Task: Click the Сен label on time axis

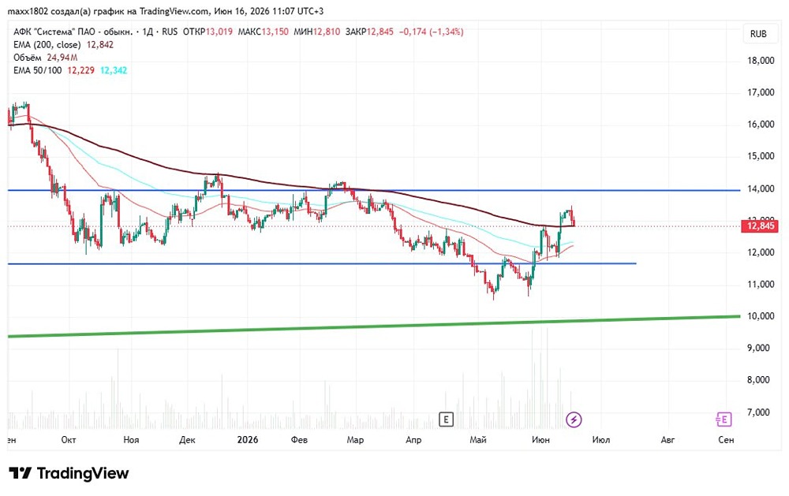Action: 726,440
